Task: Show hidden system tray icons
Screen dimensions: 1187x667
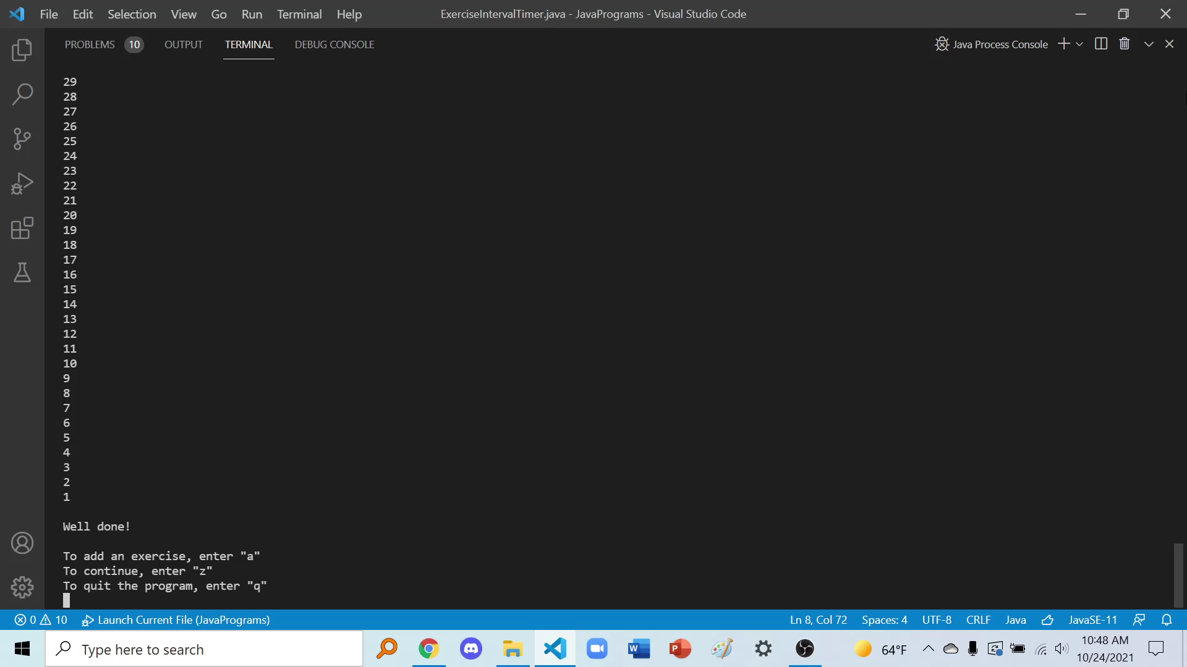Action: coord(928,648)
